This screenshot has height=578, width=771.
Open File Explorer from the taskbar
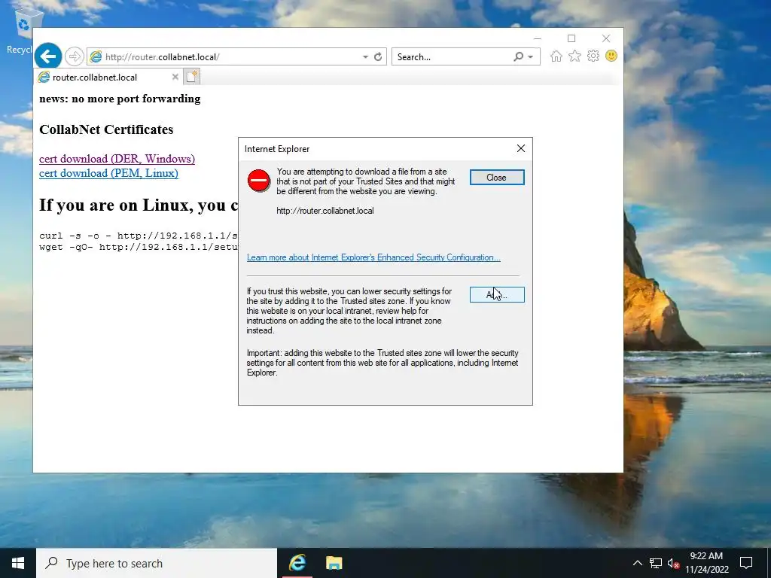tap(334, 563)
